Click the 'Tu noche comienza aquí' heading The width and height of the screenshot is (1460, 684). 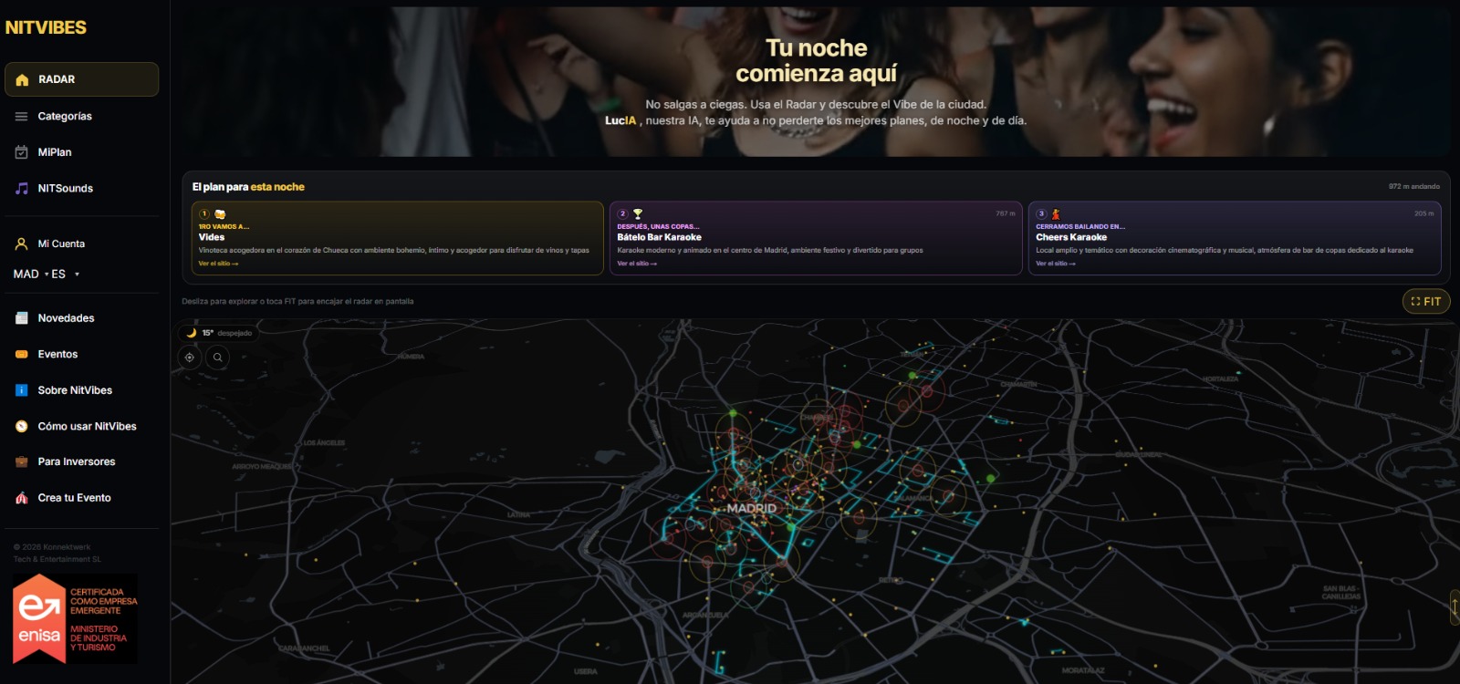point(817,60)
